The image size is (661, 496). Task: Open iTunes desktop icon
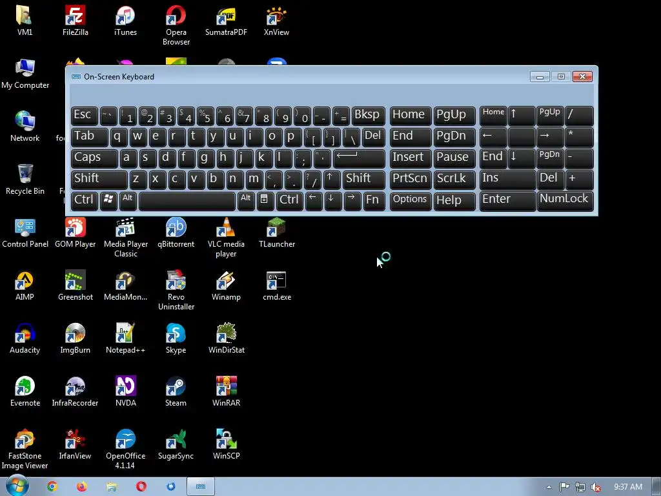coord(125,20)
